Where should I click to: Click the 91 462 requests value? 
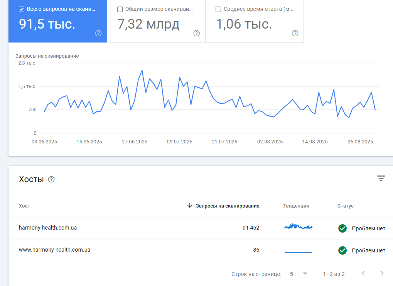point(251,228)
